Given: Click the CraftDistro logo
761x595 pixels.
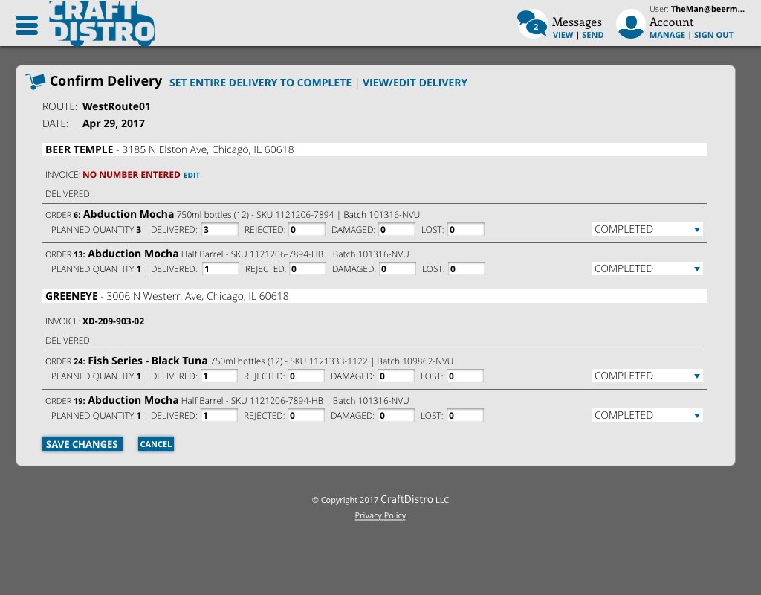Looking at the screenshot, I should (x=101, y=25).
